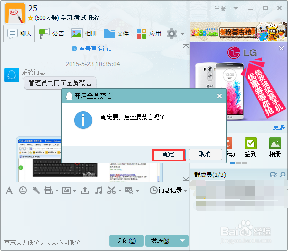Expand the 消息记录 dropdown arrow
Image resolution: width=288 pixels, height=251 pixels.
(185, 191)
